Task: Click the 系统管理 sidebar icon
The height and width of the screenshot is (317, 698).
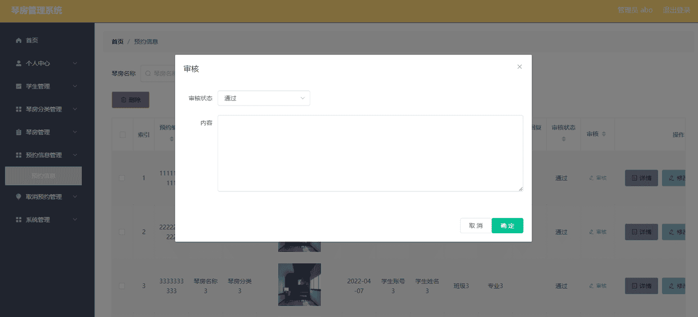Action: (x=18, y=219)
